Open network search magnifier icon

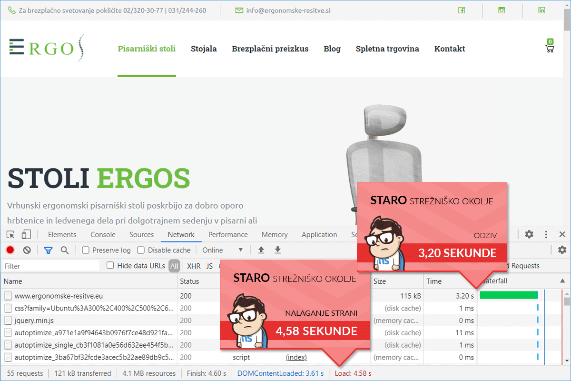(x=65, y=250)
